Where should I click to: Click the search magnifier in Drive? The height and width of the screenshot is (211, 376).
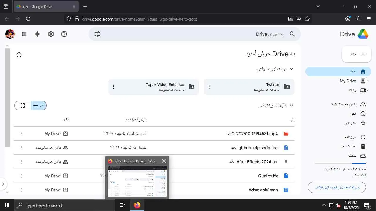tap(292, 34)
